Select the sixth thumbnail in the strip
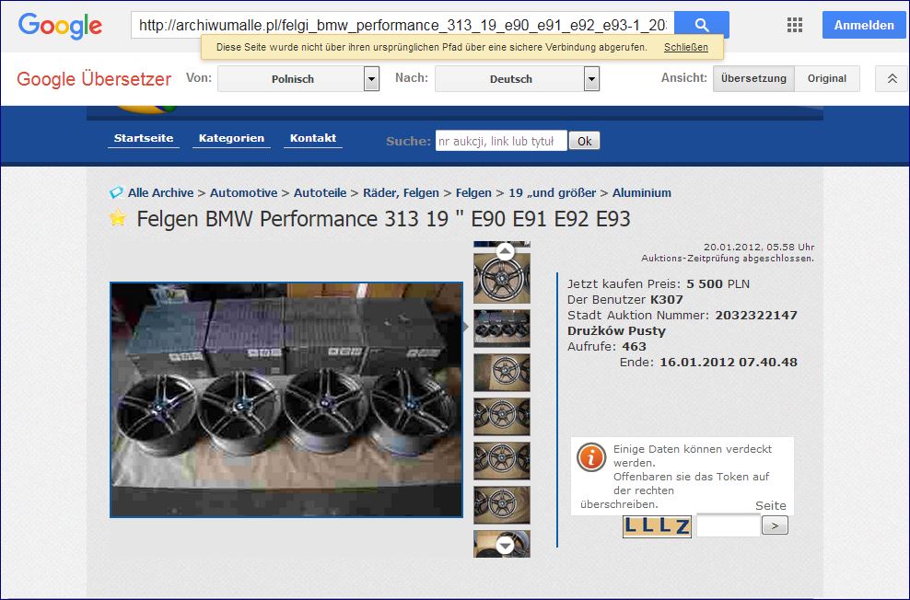 pos(502,504)
